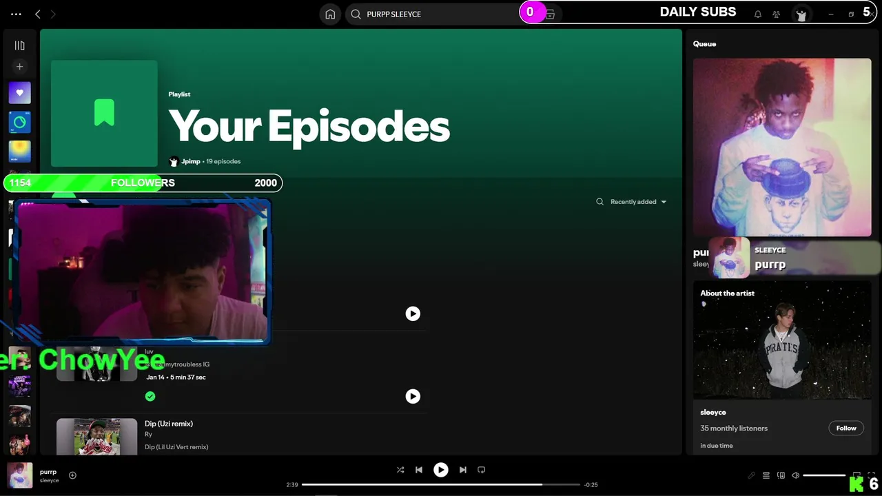The width and height of the screenshot is (882, 496).
Task: Toggle the Queue icon in player bar
Action: (766, 475)
